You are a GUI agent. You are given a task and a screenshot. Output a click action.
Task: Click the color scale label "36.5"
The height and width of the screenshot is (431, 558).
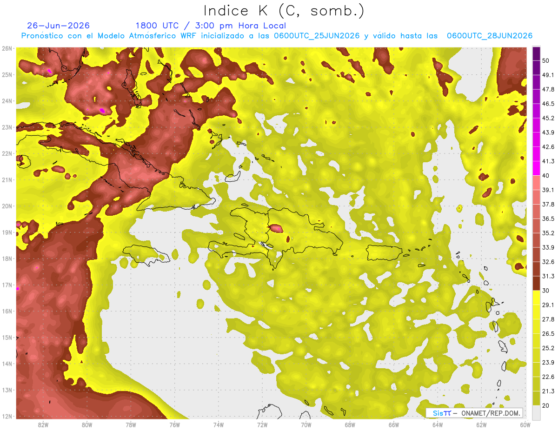coord(548,219)
